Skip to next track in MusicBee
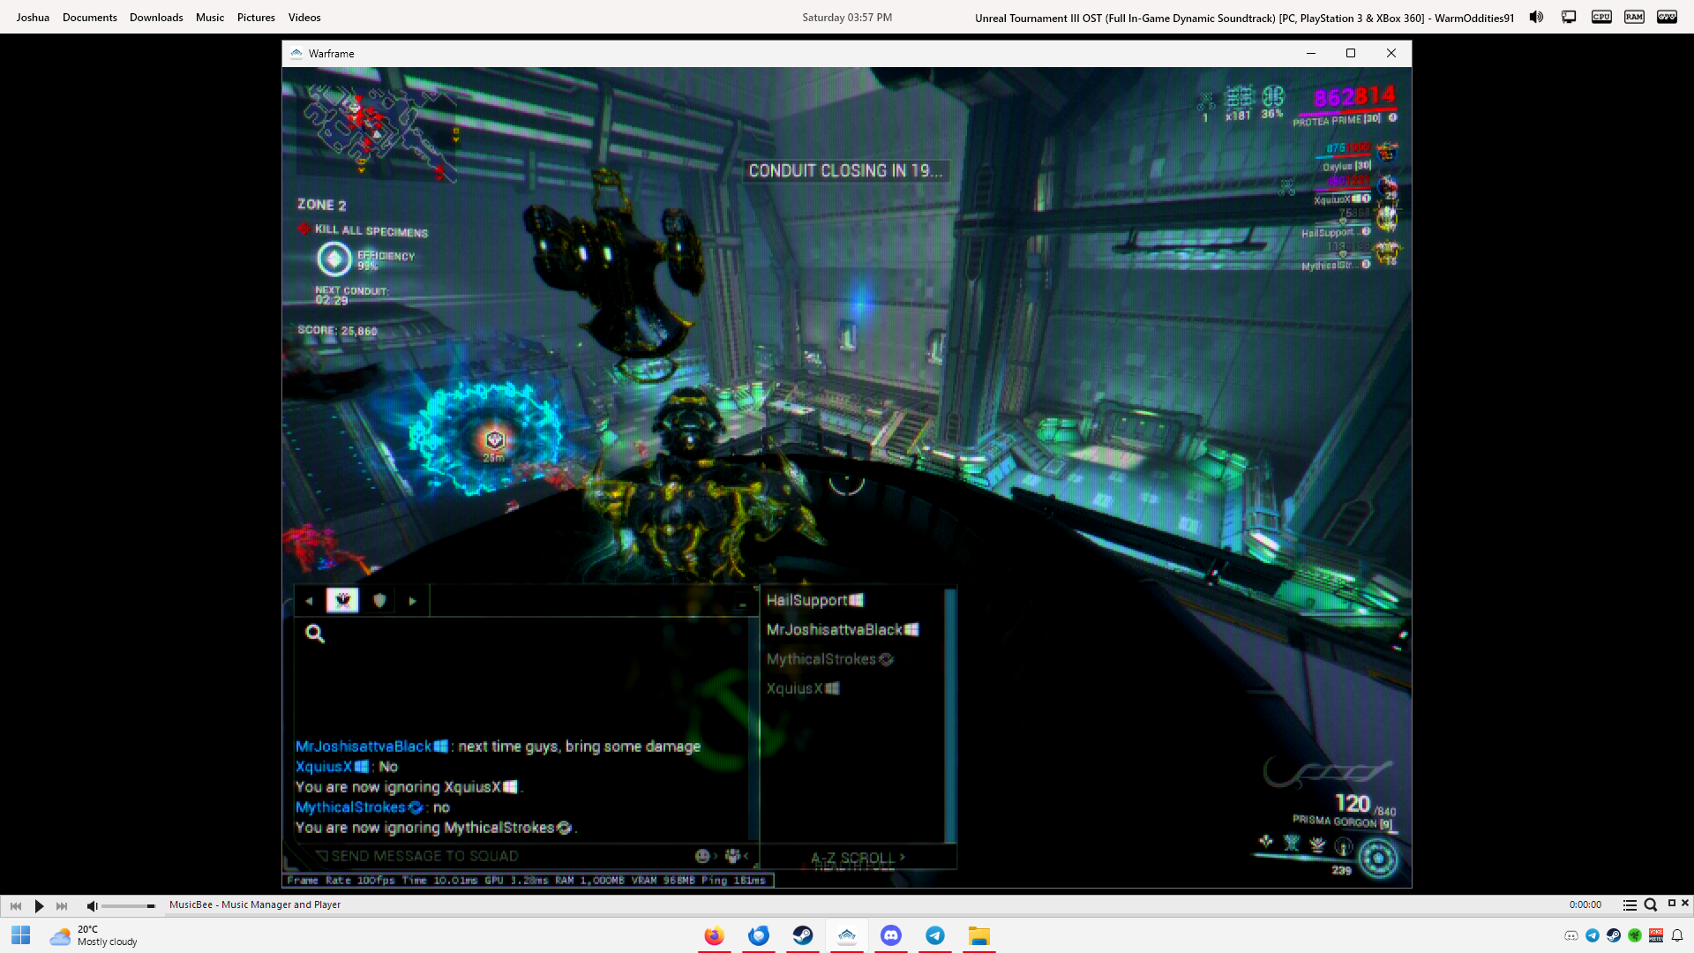Screen dimensions: 1694x953 (x=62, y=905)
